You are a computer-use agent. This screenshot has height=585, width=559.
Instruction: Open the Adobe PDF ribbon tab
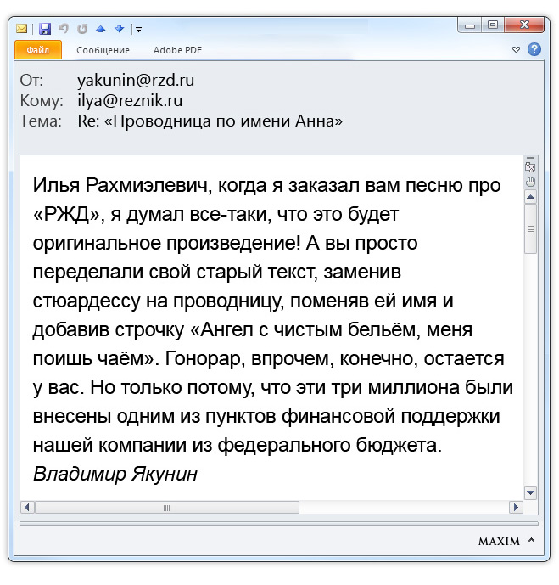point(177,50)
